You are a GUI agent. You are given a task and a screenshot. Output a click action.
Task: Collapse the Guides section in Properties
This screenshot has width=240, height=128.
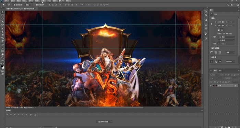(210, 57)
